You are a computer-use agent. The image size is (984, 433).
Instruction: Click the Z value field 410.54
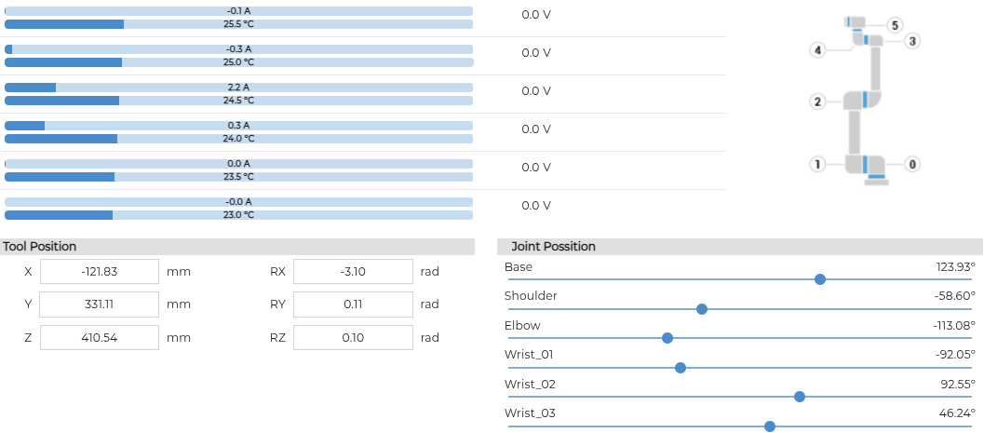[x=100, y=338]
